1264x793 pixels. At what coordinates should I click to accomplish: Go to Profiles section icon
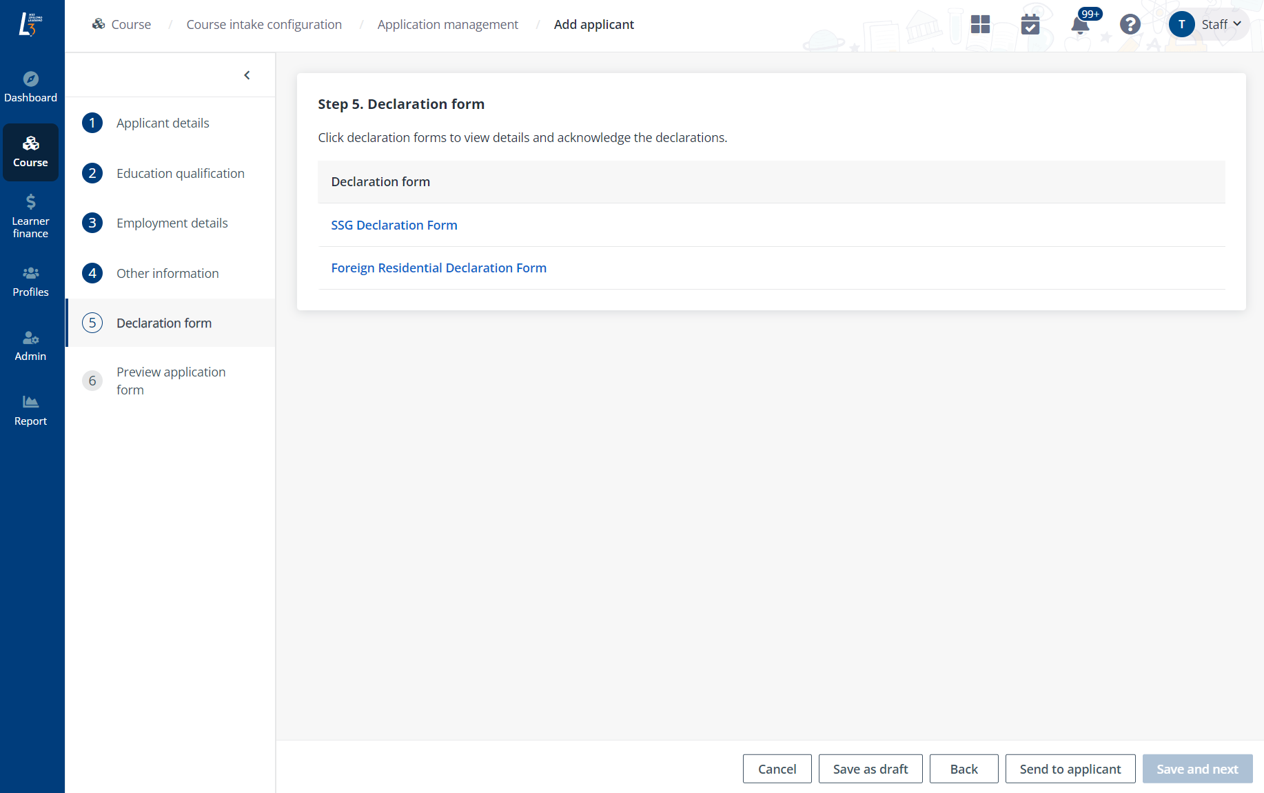tap(30, 273)
